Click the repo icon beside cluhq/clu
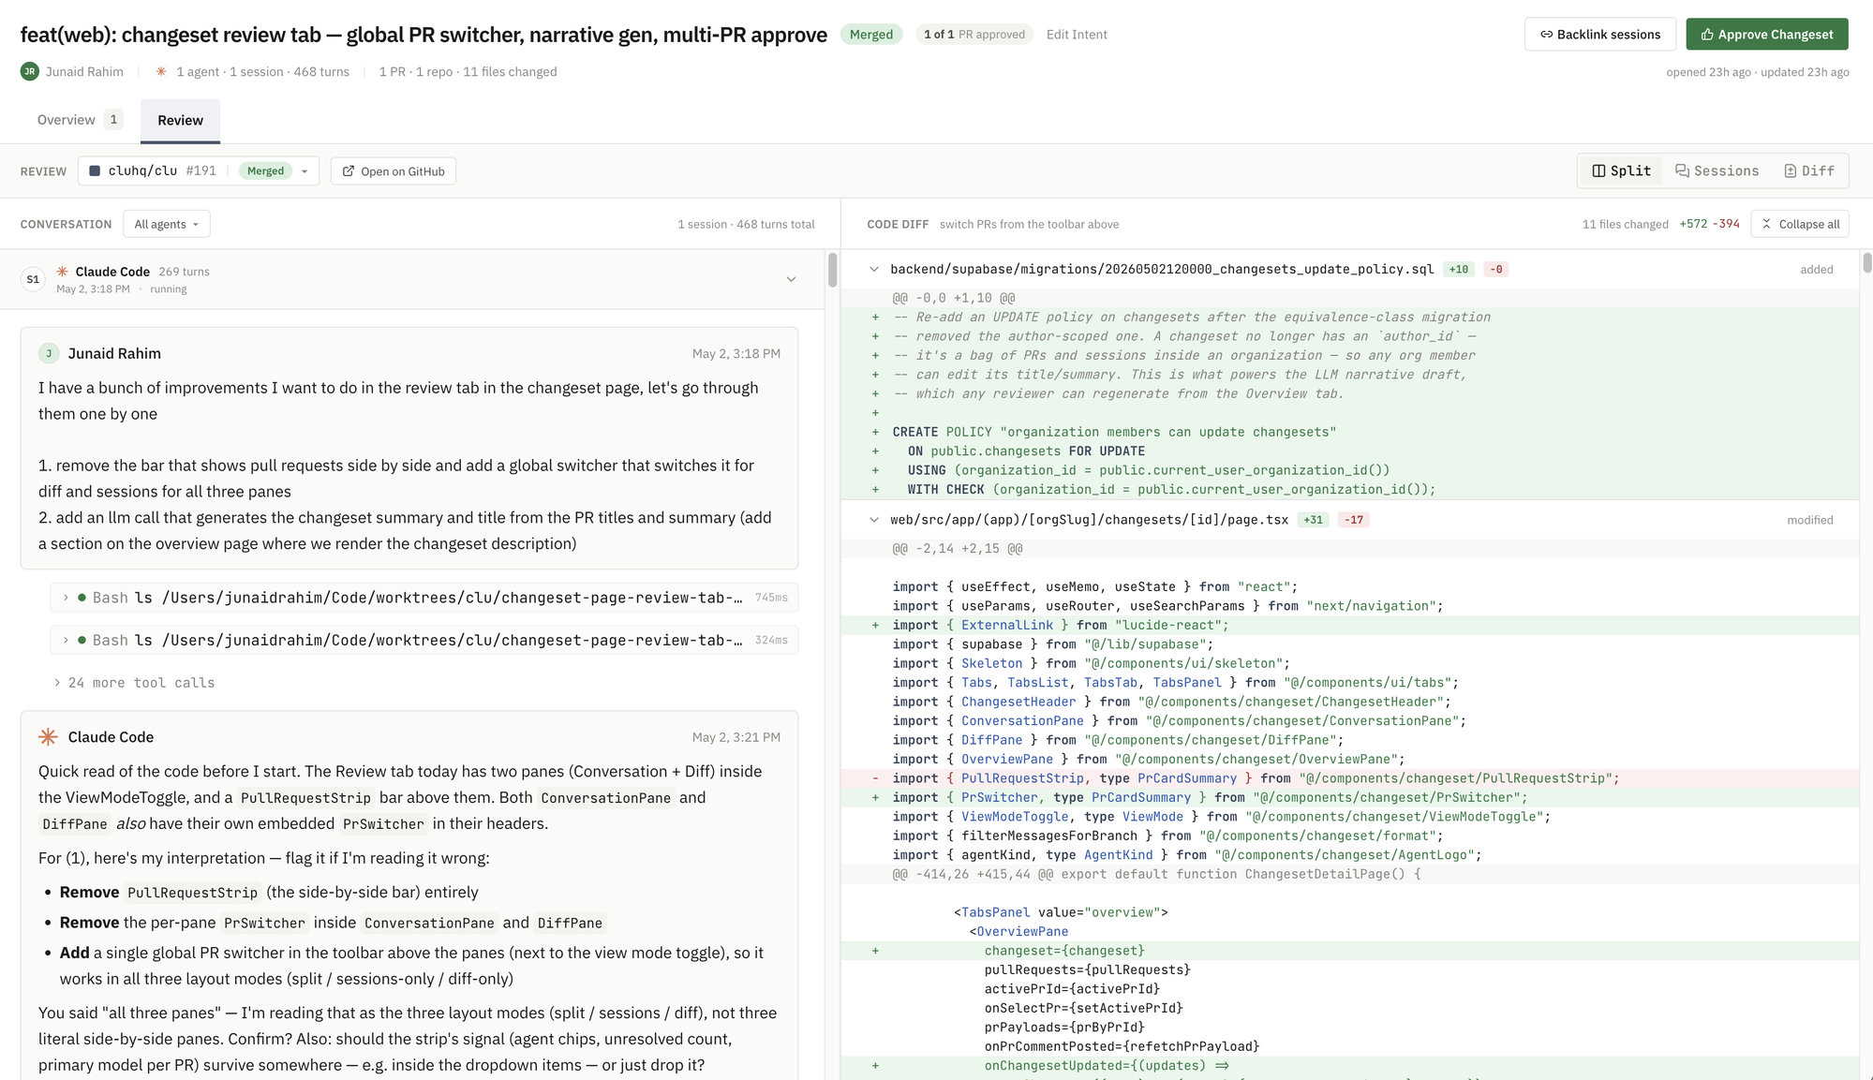 pyautogui.click(x=95, y=170)
